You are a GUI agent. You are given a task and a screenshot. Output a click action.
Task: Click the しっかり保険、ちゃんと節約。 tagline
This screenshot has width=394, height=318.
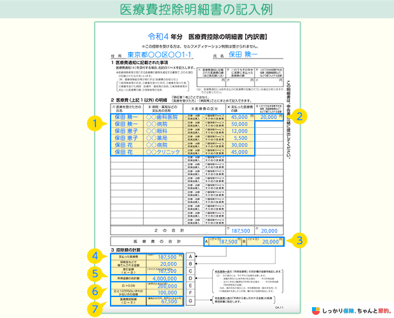[x=357, y=311]
